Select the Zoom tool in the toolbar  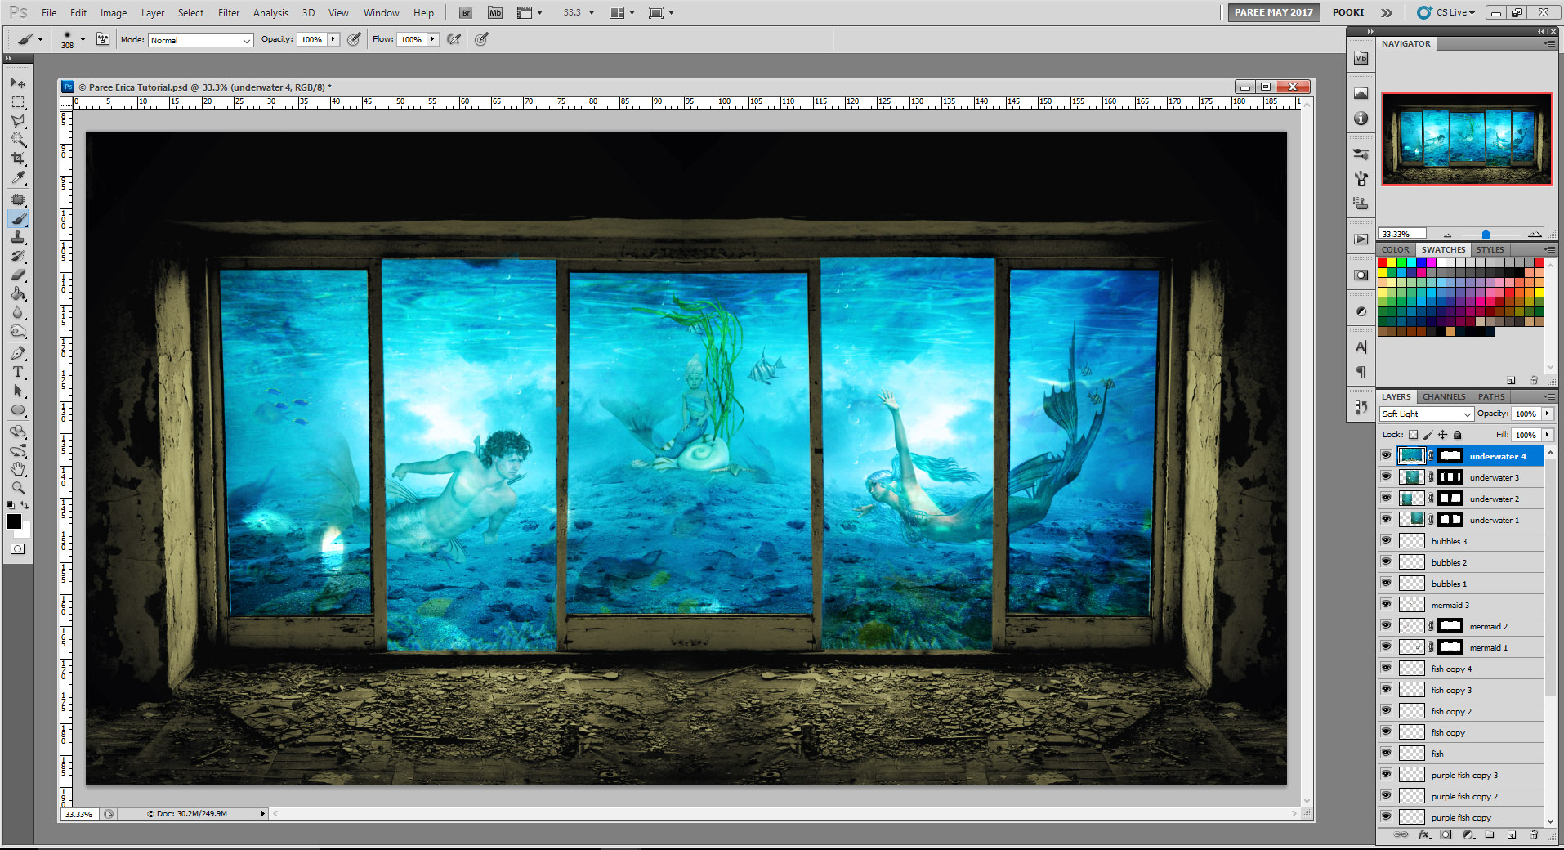(16, 487)
